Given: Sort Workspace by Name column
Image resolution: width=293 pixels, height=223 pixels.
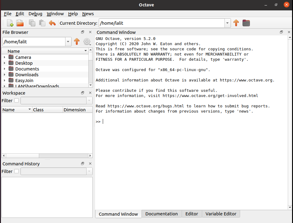Looking at the screenshot, I should [17, 110].
